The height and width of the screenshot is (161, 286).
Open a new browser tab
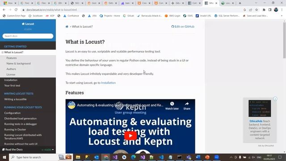pos(240,3)
